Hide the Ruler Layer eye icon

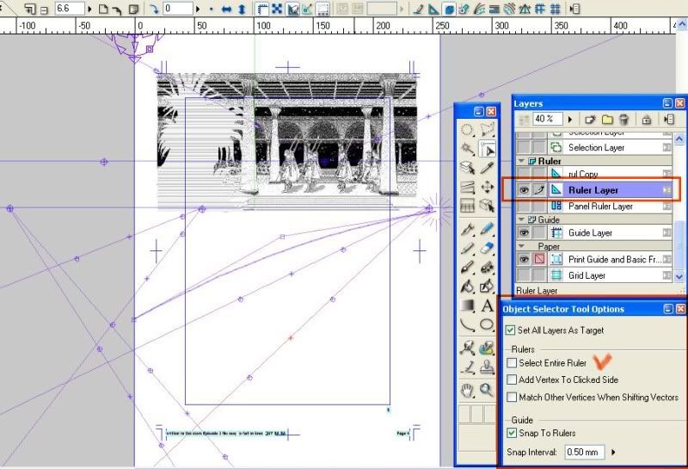tap(524, 190)
